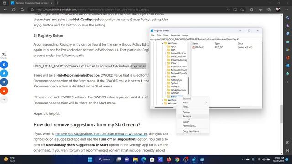Expand the IPSec registry key

pyautogui.click(x=166, y=63)
